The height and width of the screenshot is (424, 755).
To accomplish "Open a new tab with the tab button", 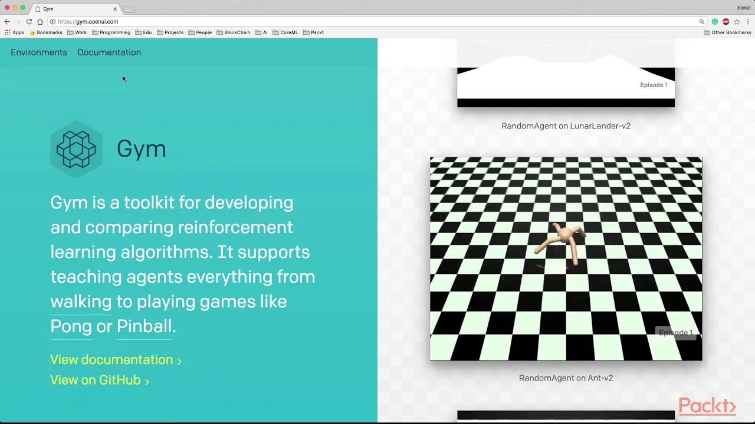I will 129,9.
